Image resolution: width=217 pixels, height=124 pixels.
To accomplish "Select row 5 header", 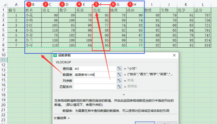I will click(x=3, y=30).
